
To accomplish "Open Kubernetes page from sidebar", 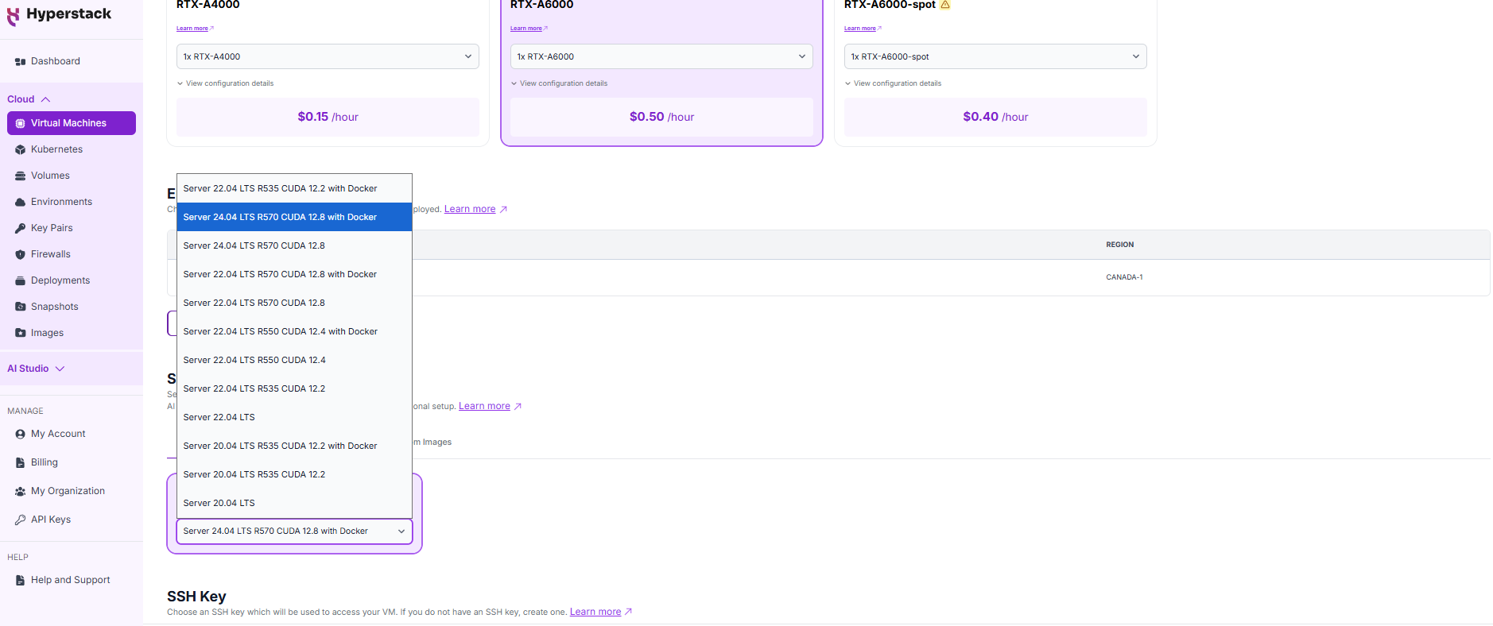I will (x=56, y=149).
